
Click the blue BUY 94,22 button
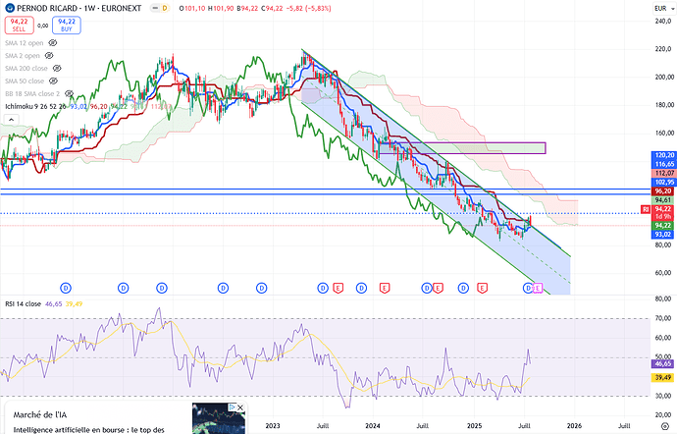68,24
